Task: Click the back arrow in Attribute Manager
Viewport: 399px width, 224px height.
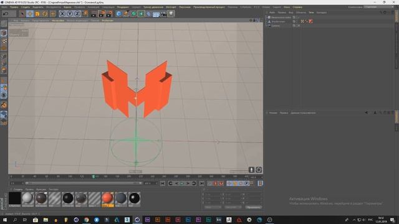Action: [x=367, y=113]
